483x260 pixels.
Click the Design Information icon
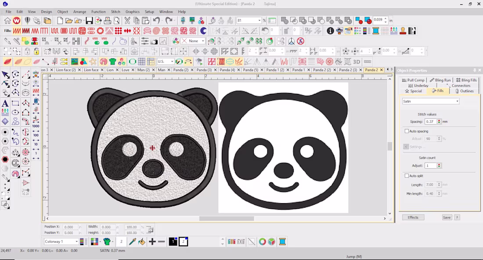click(x=330, y=31)
